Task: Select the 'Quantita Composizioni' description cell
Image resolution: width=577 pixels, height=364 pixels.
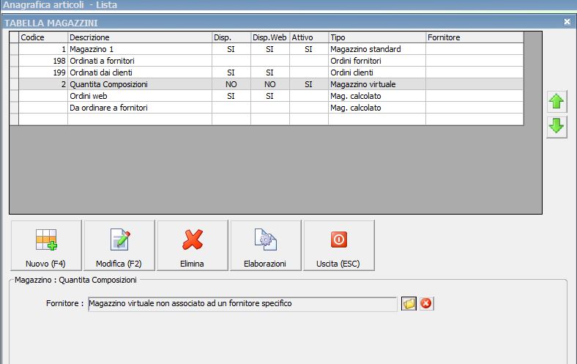Action: coord(140,84)
